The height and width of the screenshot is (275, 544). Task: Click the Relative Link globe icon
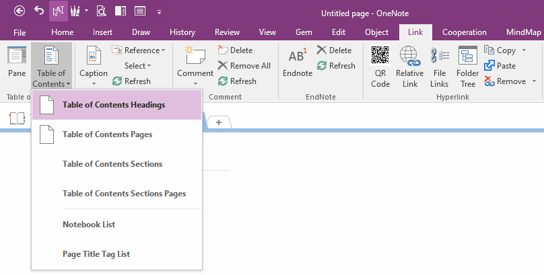(x=410, y=55)
